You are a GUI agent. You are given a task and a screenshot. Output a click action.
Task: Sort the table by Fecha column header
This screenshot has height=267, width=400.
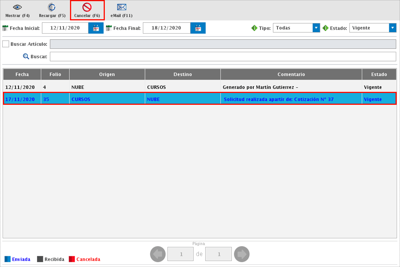click(22, 74)
